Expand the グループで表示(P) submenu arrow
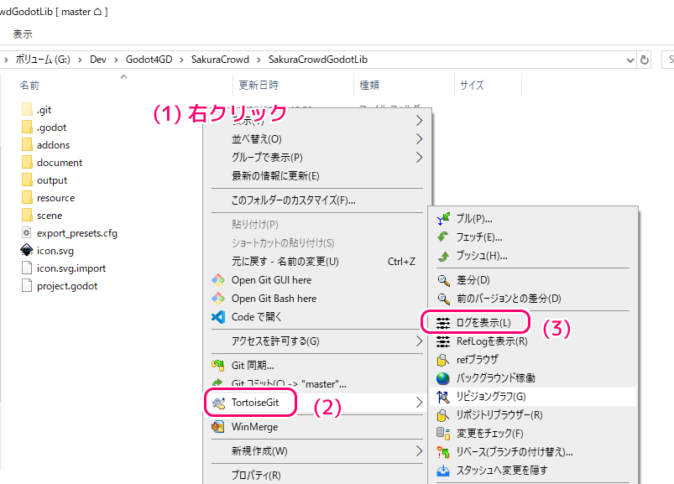 coord(420,158)
